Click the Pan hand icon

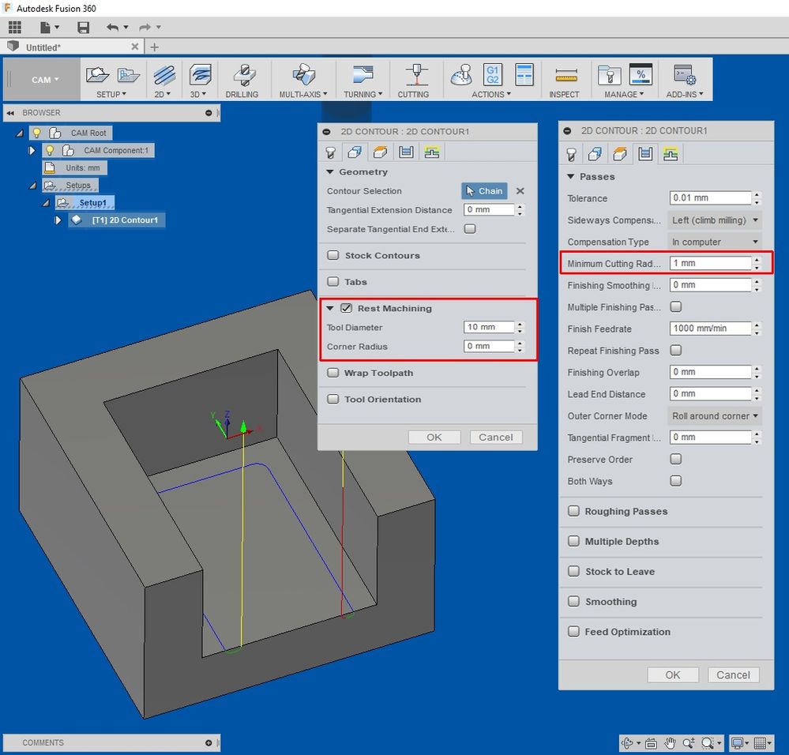click(670, 743)
